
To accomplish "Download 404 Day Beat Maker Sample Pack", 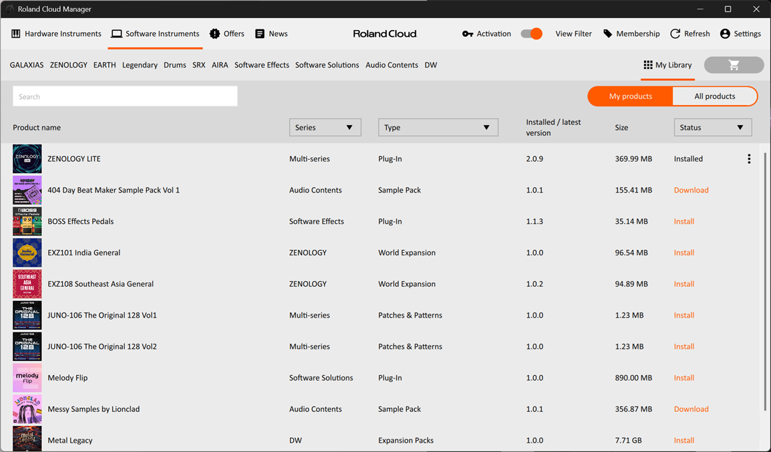I will pyautogui.click(x=691, y=190).
